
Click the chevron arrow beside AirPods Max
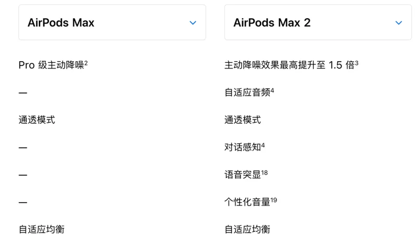(193, 23)
